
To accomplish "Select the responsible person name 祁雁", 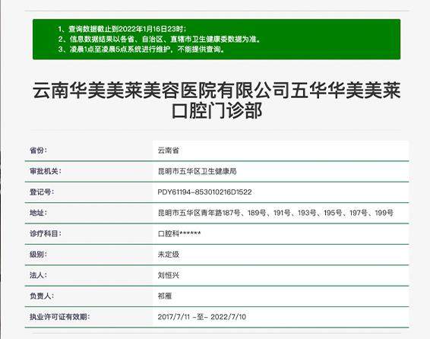I will 165,296.
